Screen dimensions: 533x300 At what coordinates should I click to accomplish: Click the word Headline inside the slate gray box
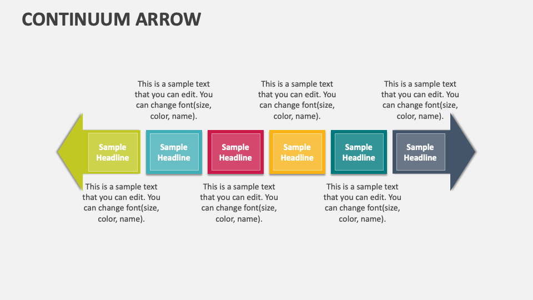click(x=420, y=158)
